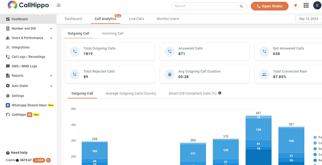Switch to Incoming Call tab
The width and height of the screenshot is (322, 165).
(x=112, y=34)
